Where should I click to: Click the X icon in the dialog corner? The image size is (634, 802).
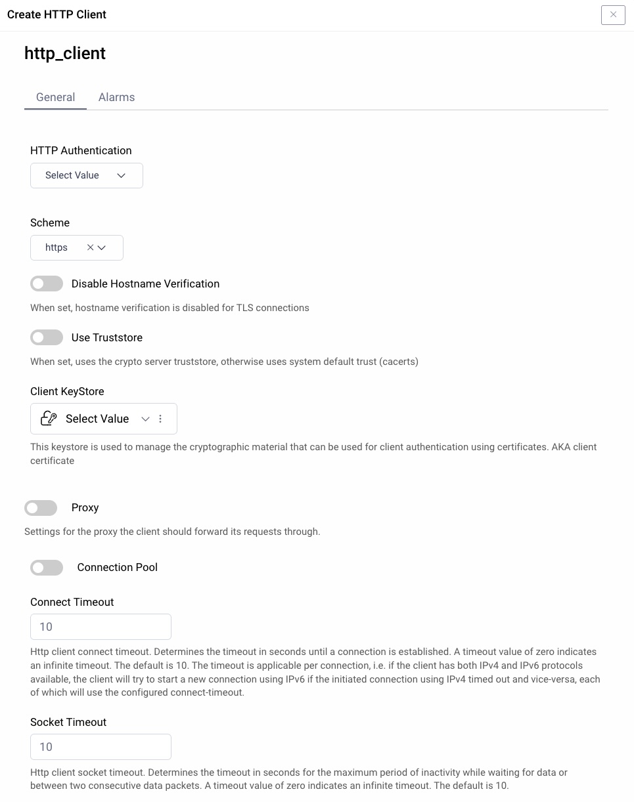tap(613, 14)
